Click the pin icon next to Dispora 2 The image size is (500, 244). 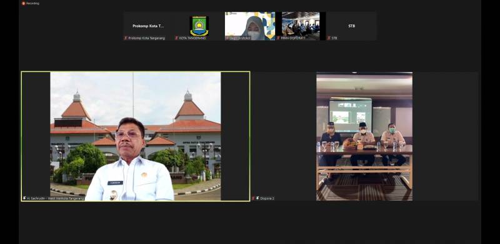tap(257, 198)
